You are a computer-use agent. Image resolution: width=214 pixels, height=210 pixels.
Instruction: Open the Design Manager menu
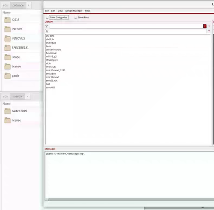point(74,11)
